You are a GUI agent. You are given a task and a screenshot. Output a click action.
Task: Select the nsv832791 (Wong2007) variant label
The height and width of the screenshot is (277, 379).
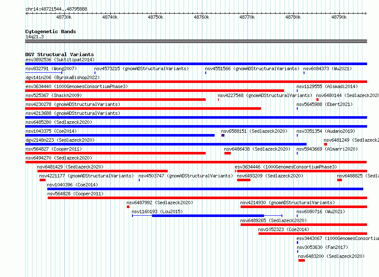51,69
